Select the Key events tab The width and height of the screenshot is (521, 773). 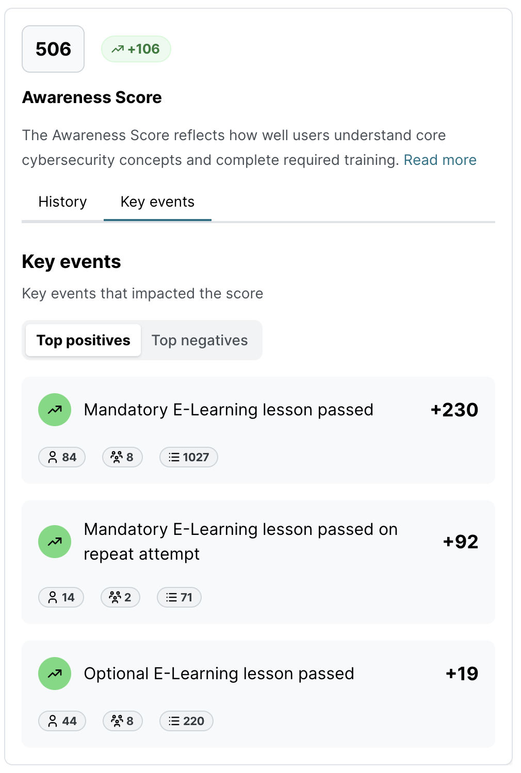(157, 202)
